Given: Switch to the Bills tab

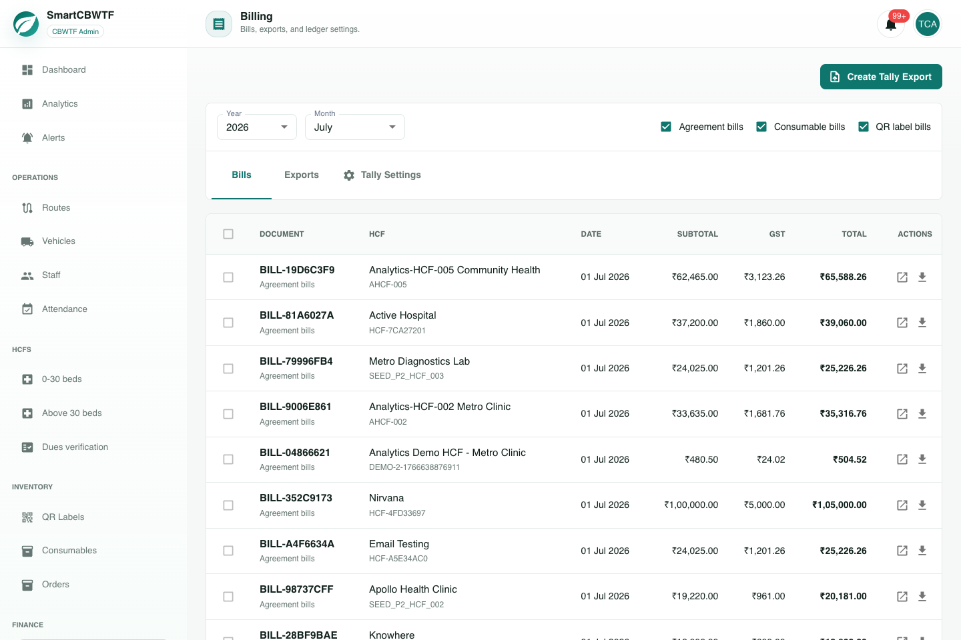Looking at the screenshot, I should [x=242, y=175].
